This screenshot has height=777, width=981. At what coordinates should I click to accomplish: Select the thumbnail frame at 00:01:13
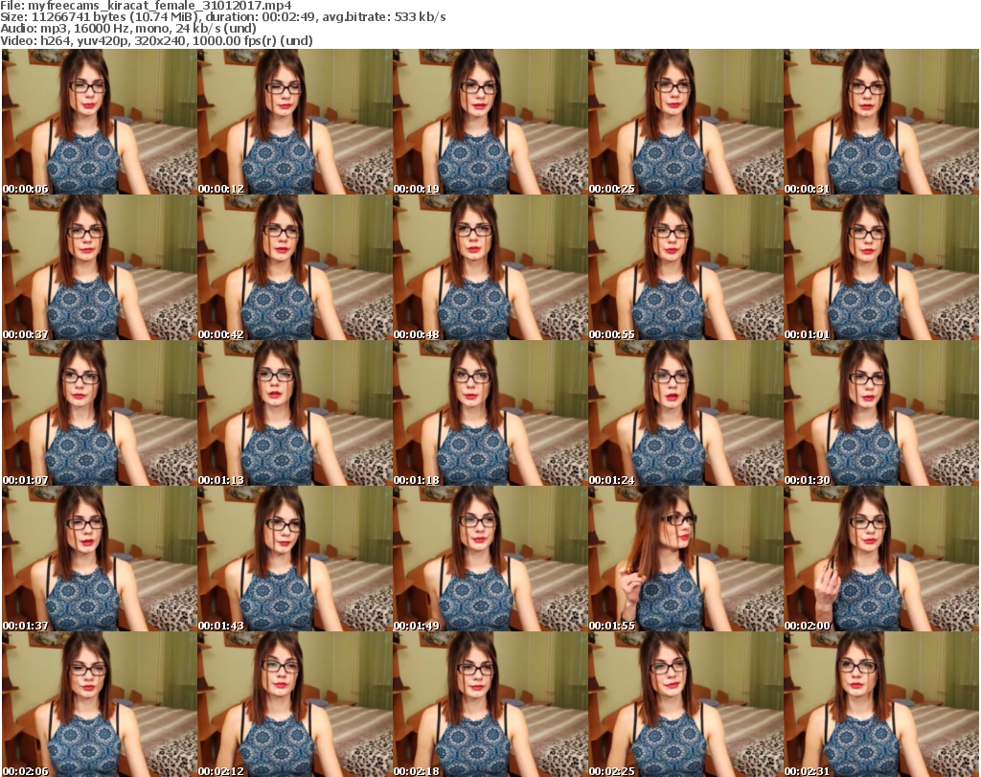point(295,413)
